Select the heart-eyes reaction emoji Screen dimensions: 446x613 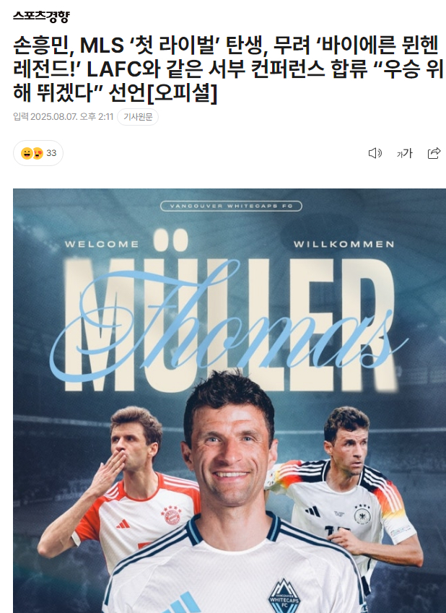(38, 153)
